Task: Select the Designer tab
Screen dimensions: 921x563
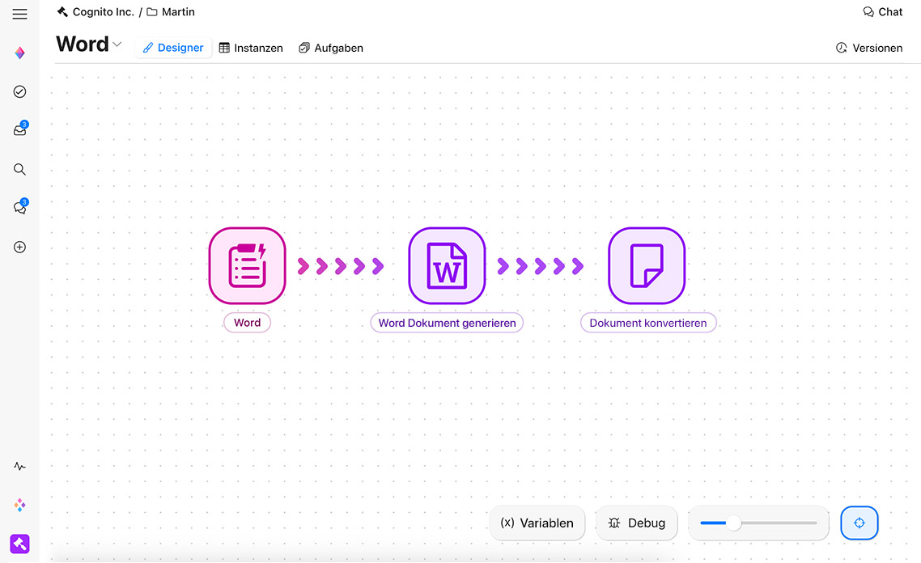Action: click(173, 48)
